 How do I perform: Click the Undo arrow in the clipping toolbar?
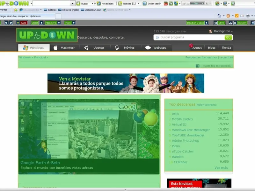(6, 23)
